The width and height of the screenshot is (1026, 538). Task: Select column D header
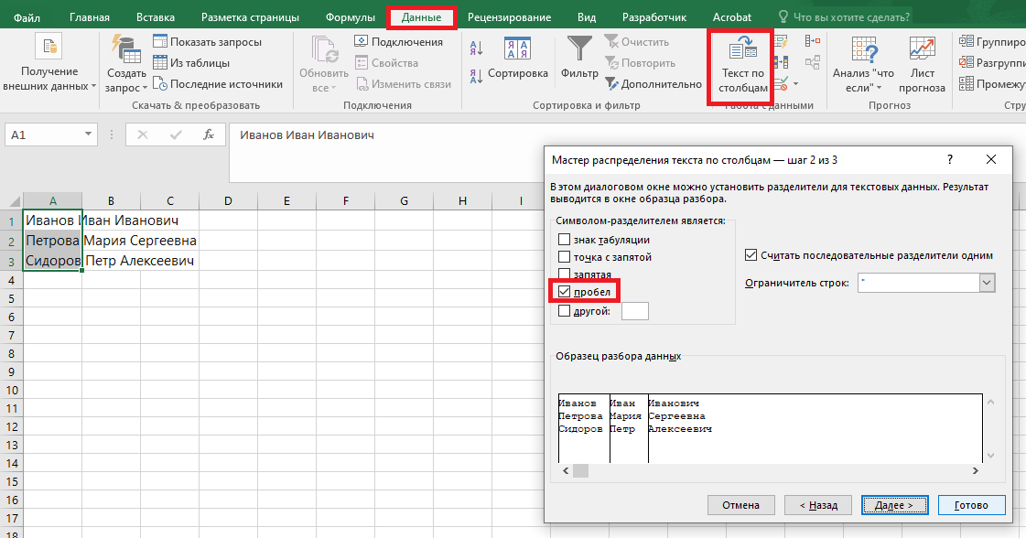(x=229, y=201)
